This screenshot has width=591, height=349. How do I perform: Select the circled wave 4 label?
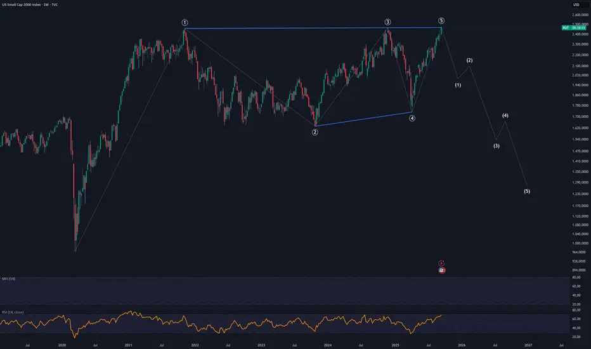pyautogui.click(x=412, y=118)
